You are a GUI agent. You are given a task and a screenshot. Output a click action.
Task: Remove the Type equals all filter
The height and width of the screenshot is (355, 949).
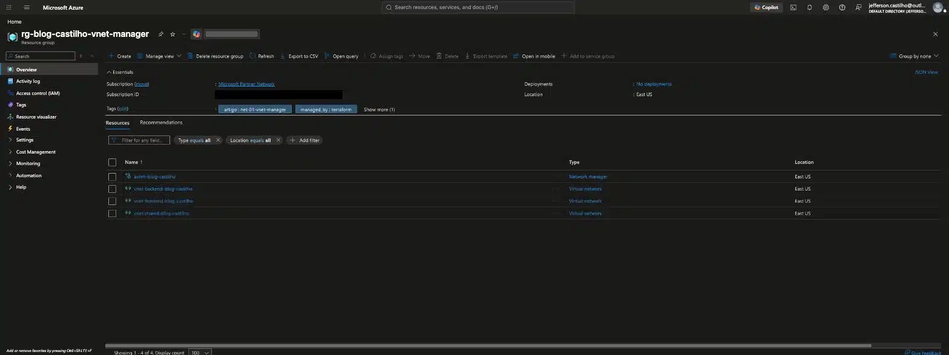[218, 140]
